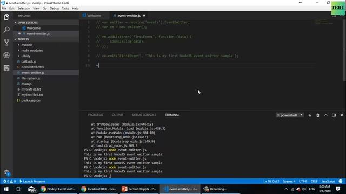Open the Manage gear settings
This screenshot has width=346, height=194.
pyautogui.click(x=6, y=172)
